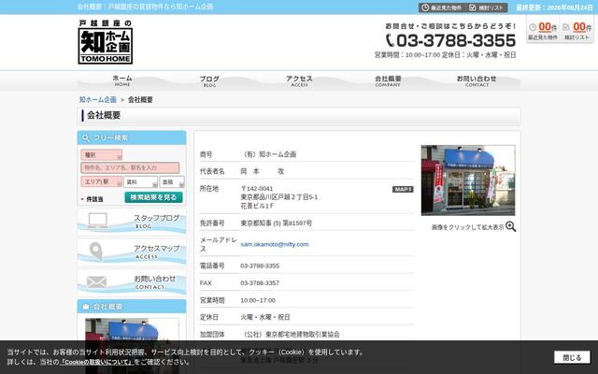Click the 件該当 result count text
The width and height of the screenshot is (598, 374).
(x=94, y=199)
